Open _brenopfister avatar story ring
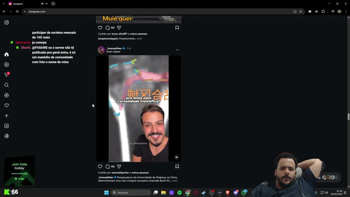350x197 pixels. (x=101, y=50)
